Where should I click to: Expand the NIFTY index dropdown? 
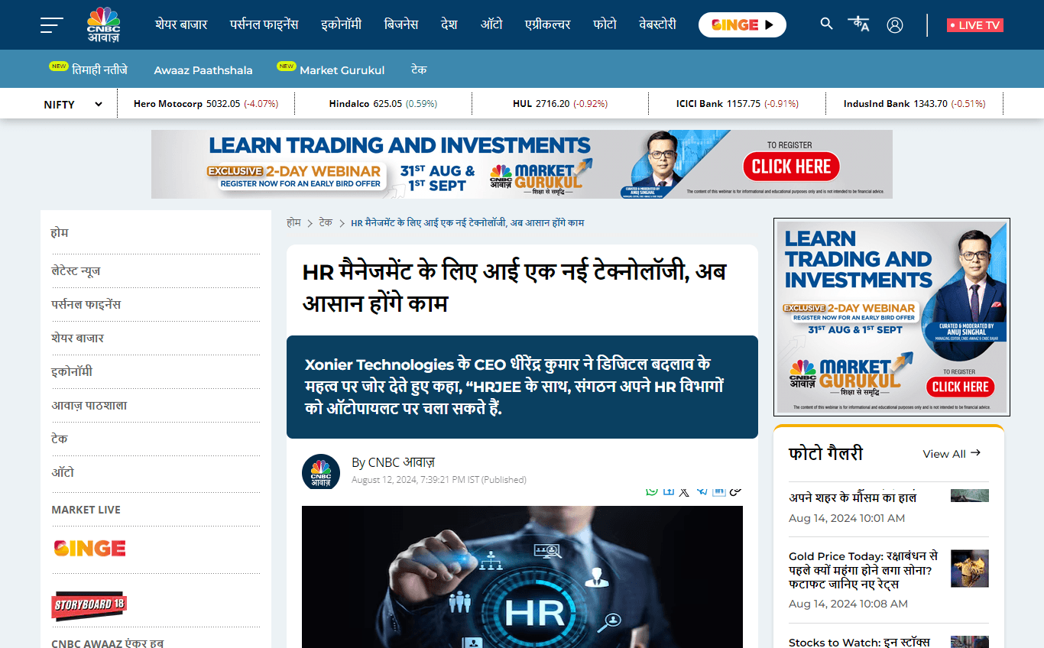coord(73,104)
